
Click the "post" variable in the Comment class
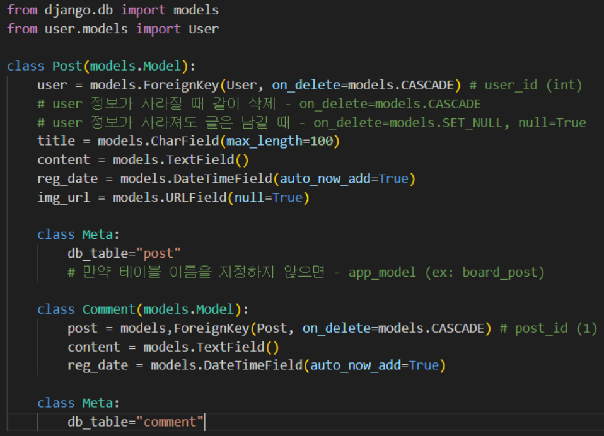[83, 328]
